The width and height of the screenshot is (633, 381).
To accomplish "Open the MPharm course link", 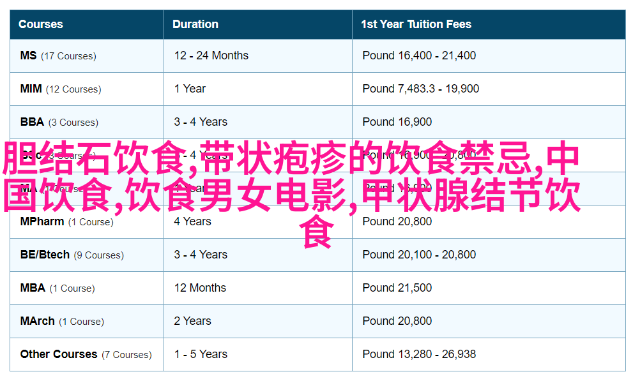I will 42,221.
